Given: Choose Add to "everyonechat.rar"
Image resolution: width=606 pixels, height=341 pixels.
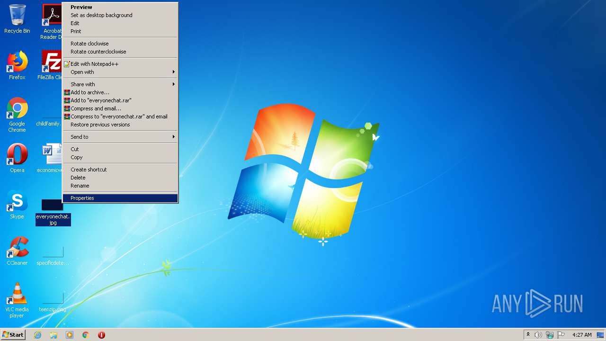Looking at the screenshot, I should click(x=120, y=100).
